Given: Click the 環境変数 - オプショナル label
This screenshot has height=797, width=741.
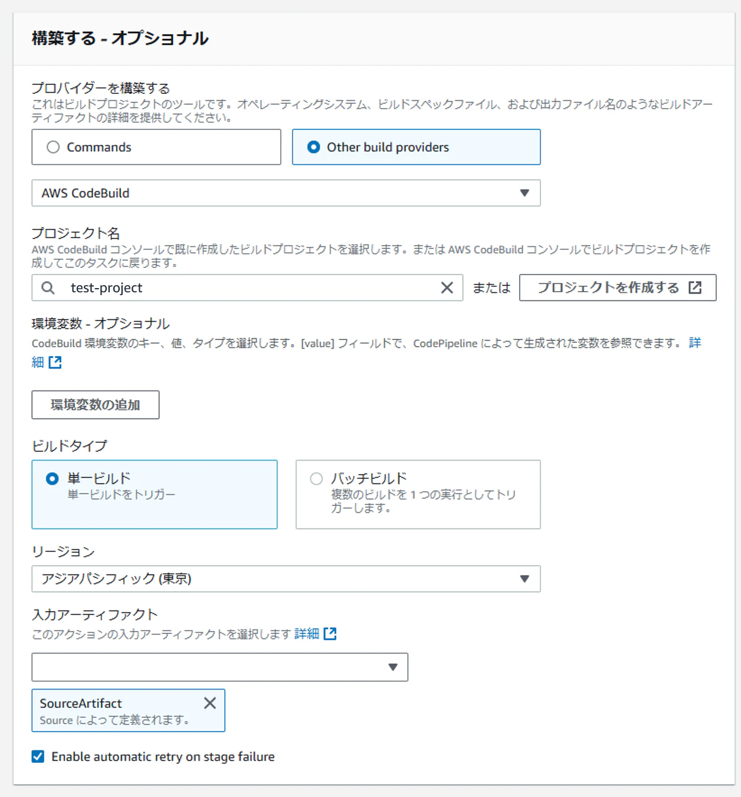Looking at the screenshot, I should (x=101, y=324).
